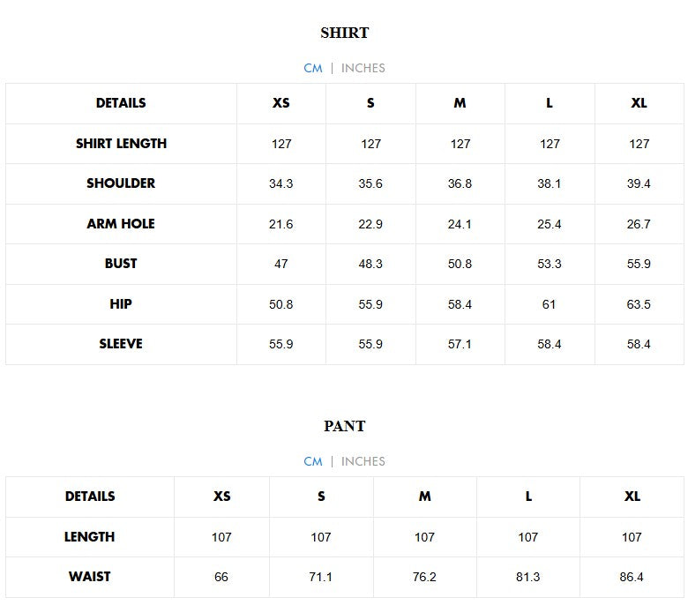Viewport: 688px width, 605px height.
Task: Click the XL column header in shirt table
Action: tap(639, 103)
